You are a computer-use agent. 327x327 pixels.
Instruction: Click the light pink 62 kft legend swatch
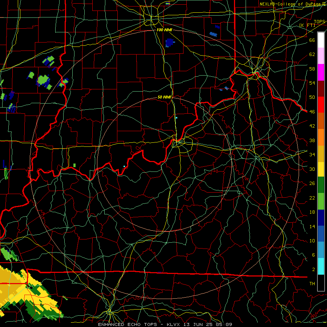click(321, 56)
